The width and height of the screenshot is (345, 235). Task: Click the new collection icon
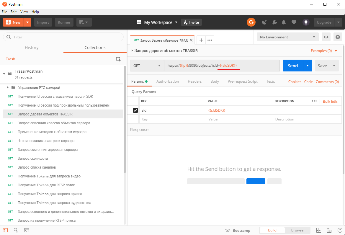point(118,59)
